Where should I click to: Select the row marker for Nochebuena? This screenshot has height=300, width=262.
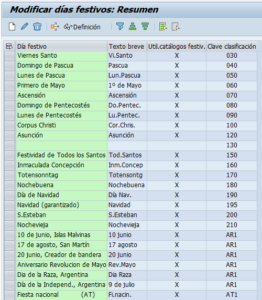coord(10,185)
